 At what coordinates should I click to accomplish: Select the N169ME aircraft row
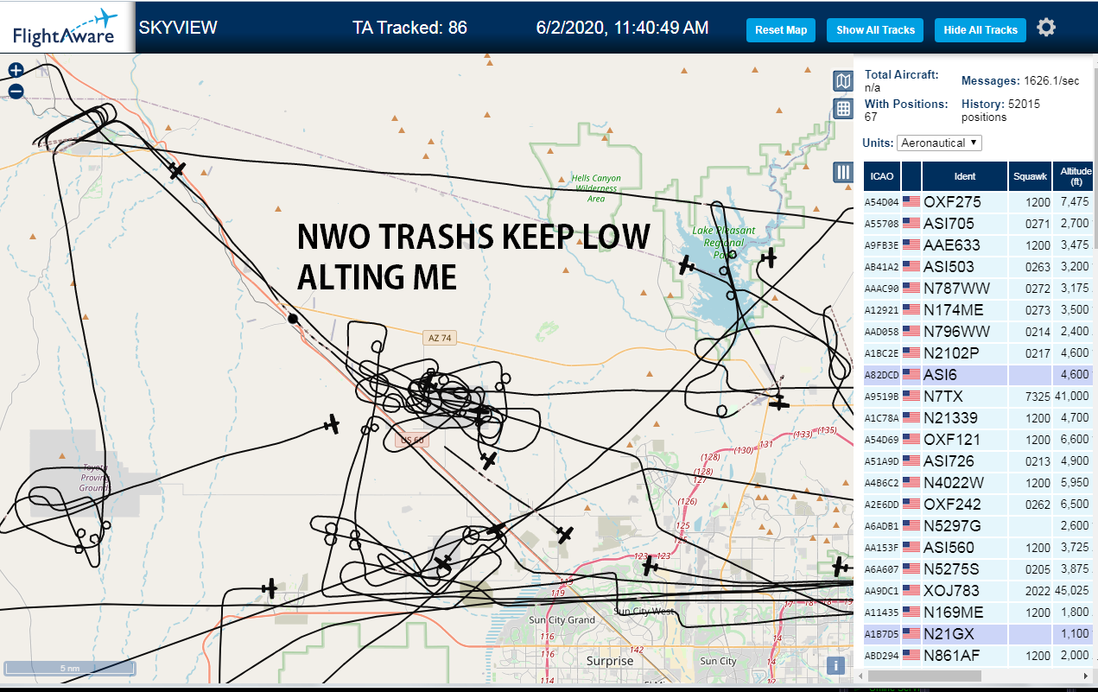coord(979,613)
